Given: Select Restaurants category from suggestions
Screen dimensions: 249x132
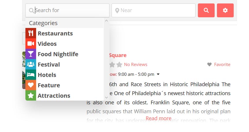Looking at the screenshot, I should click(55, 33).
